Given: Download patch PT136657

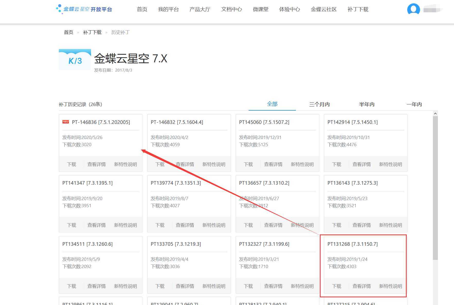Looking at the screenshot, I should tap(249, 225).
